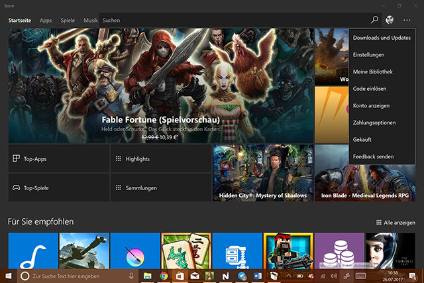Open the tank game recommended tile

pyautogui.click(x=84, y=251)
